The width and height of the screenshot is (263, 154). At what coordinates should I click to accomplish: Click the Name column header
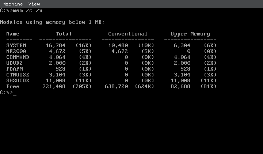point(13,34)
